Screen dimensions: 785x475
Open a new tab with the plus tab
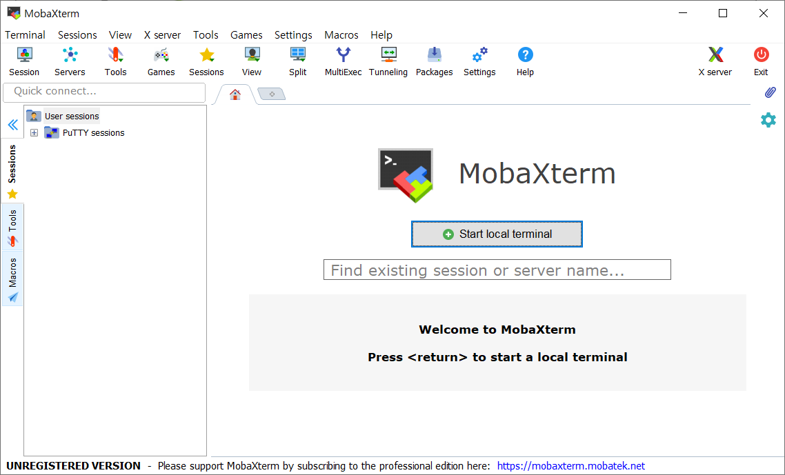pos(271,93)
